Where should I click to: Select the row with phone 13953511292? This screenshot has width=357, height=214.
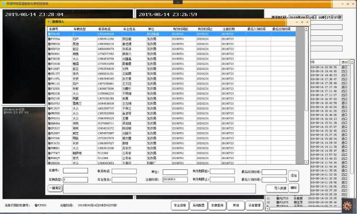[x=171, y=39]
